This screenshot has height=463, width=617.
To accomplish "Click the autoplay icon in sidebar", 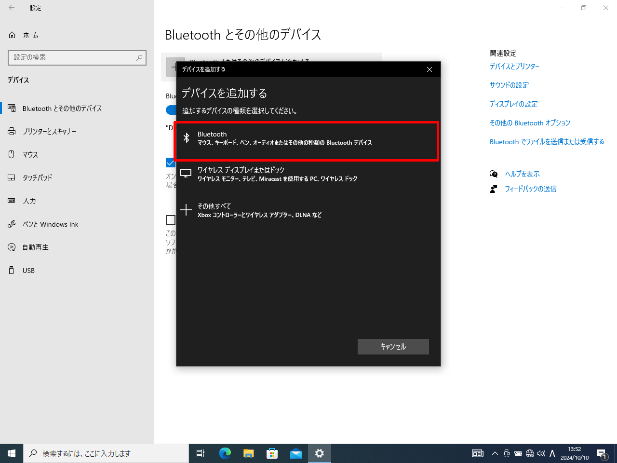I will click(x=12, y=247).
